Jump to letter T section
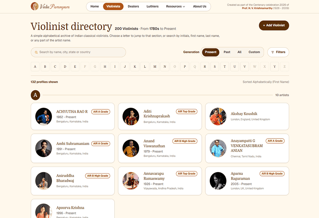319x218 pixels. point(224,67)
